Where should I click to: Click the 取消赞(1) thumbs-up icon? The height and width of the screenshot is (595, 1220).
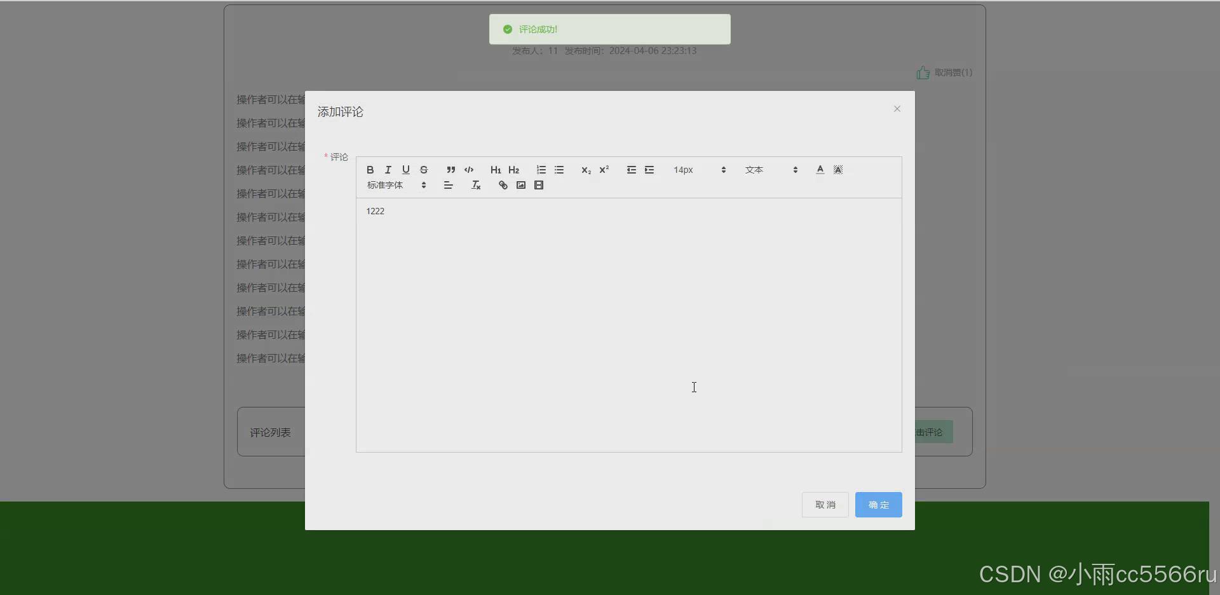[923, 73]
